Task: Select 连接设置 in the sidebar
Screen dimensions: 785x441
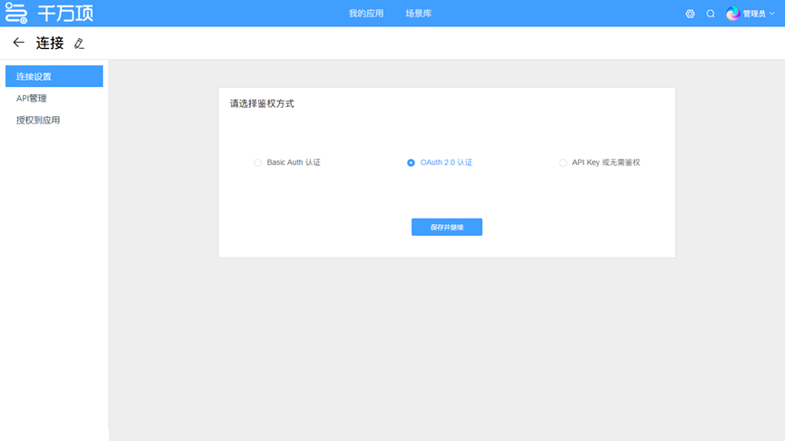Action: (54, 76)
